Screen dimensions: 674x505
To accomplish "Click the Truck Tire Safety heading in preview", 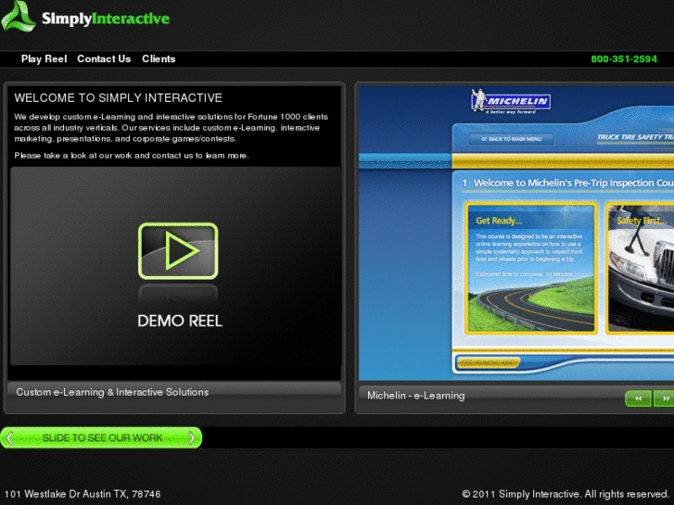I will 635,137.
